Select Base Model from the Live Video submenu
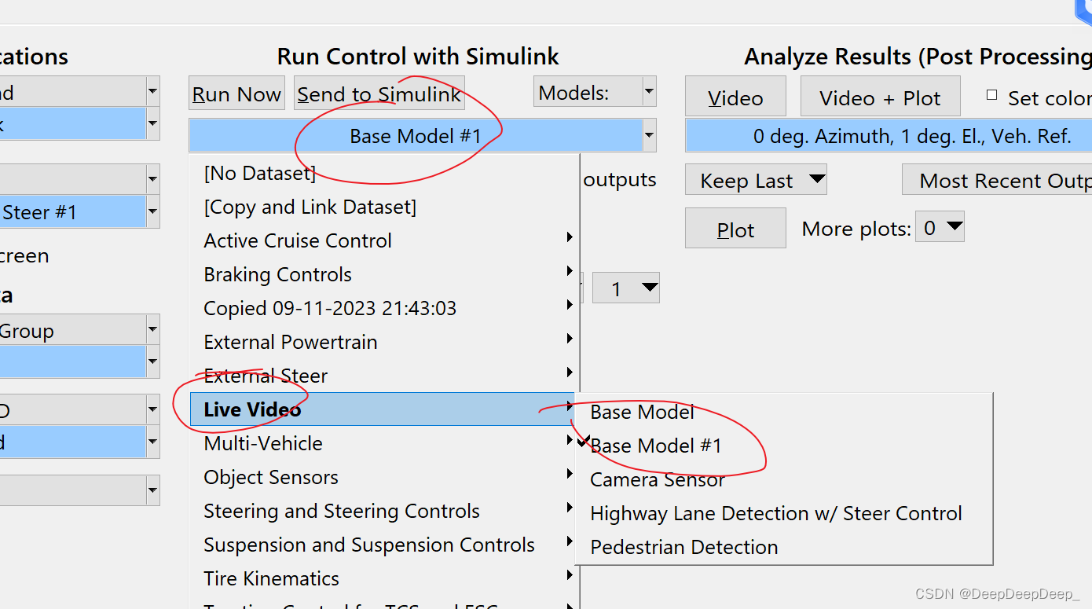The height and width of the screenshot is (609, 1092). [x=642, y=412]
